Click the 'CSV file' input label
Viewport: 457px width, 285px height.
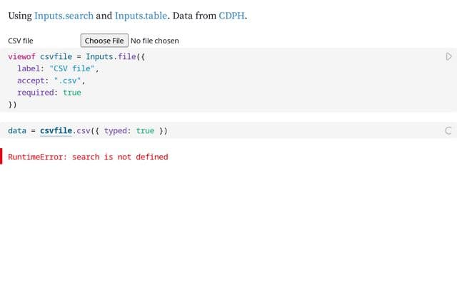point(21,41)
